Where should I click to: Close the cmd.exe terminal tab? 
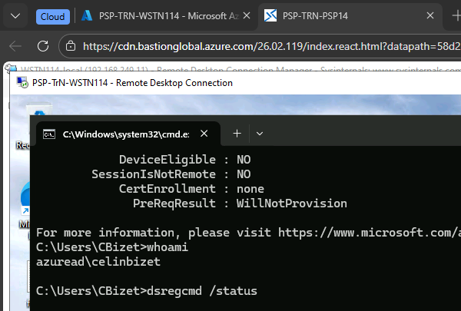204,134
